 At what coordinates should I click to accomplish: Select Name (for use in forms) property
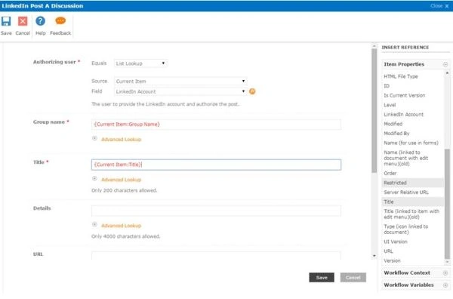click(x=411, y=143)
